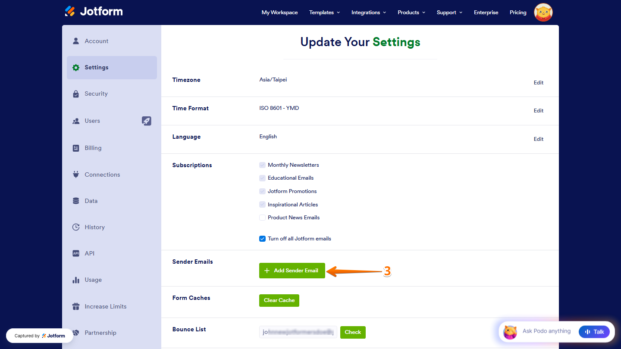This screenshot has height=349, width=621.
Task: Click the Podo mascot icon
Action: pyautogui.click(x=510, y=332)
